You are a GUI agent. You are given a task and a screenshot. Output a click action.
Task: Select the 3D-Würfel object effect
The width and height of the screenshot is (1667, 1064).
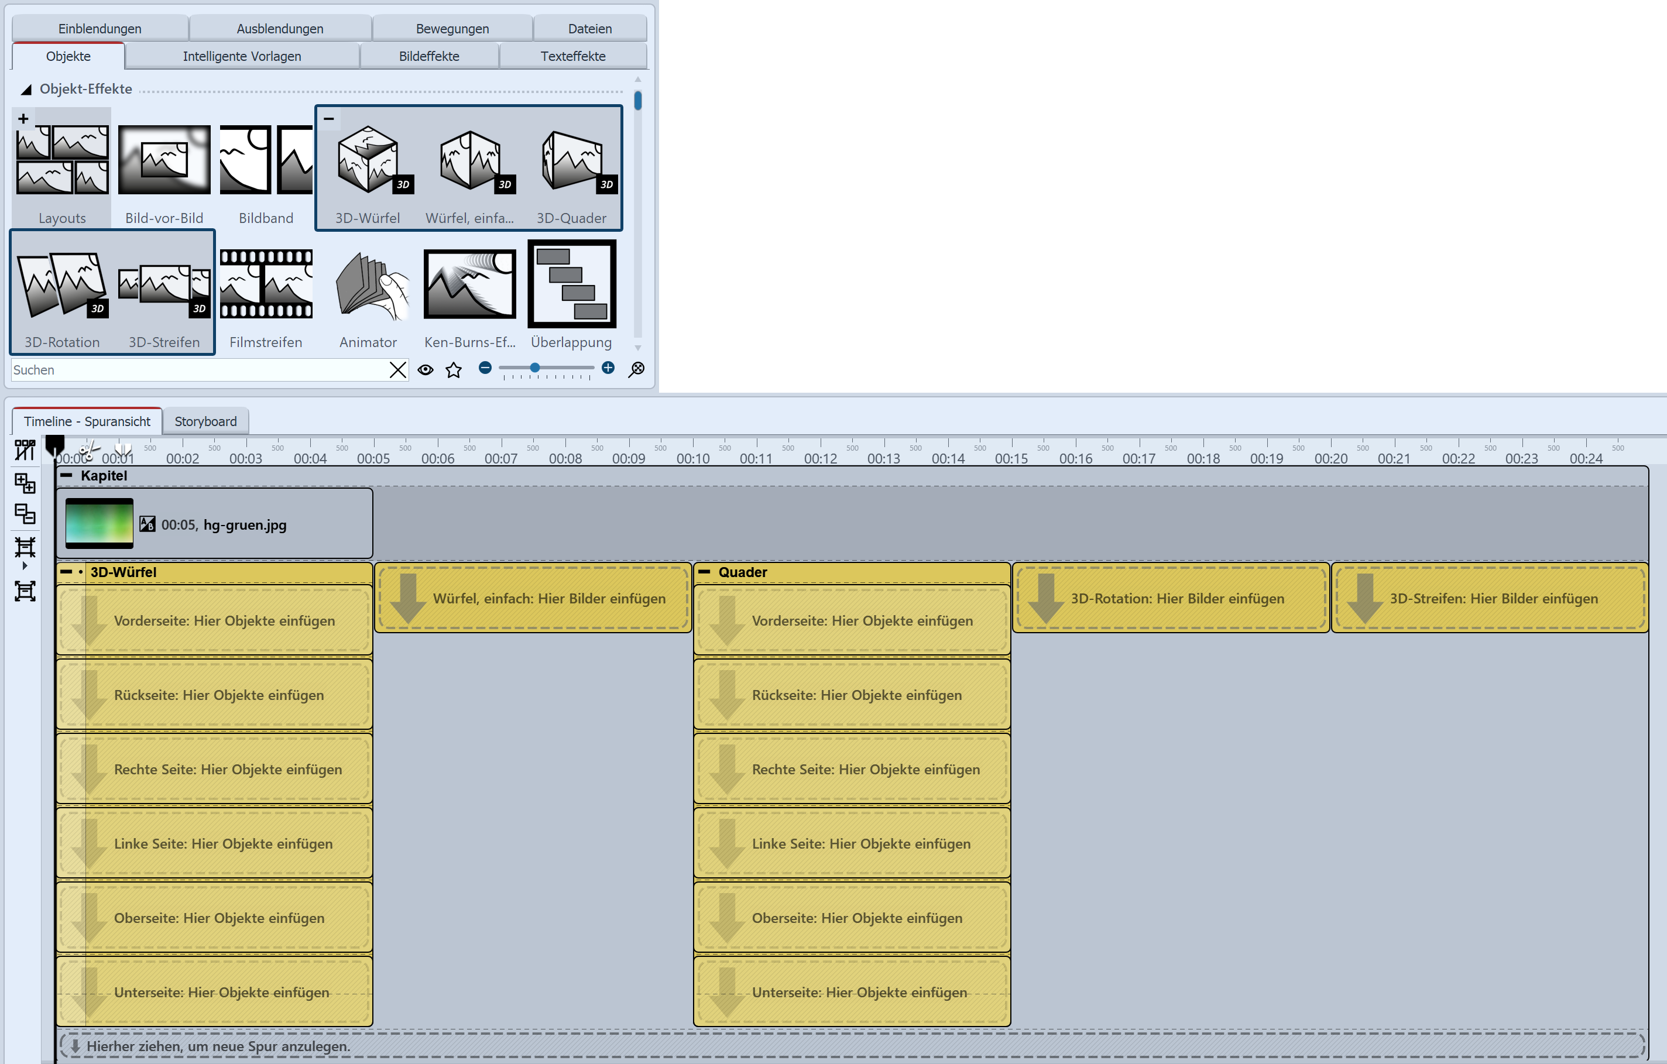click(368, 162)
